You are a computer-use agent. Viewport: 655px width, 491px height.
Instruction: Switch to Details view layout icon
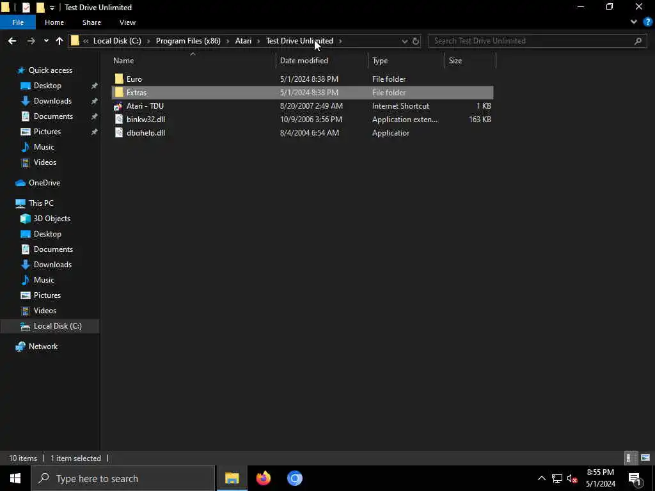(630, 458)
